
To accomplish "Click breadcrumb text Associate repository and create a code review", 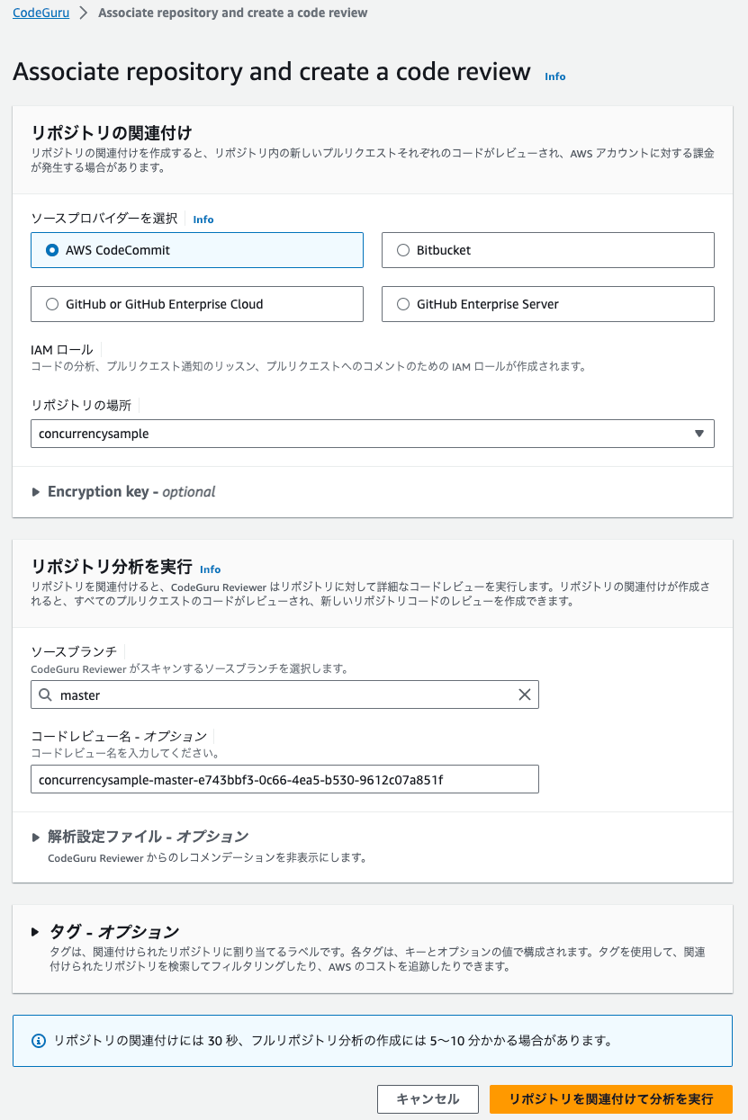I will point(233,13).
